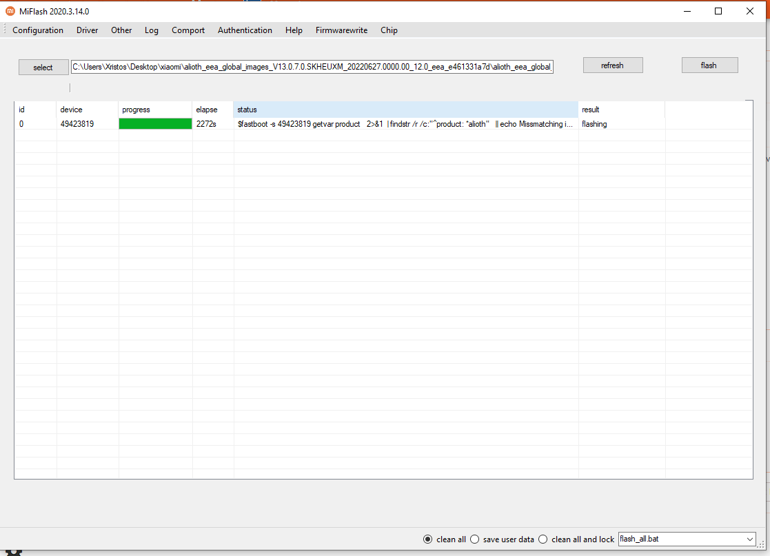Open the Authentication menu

coord(245,30)
